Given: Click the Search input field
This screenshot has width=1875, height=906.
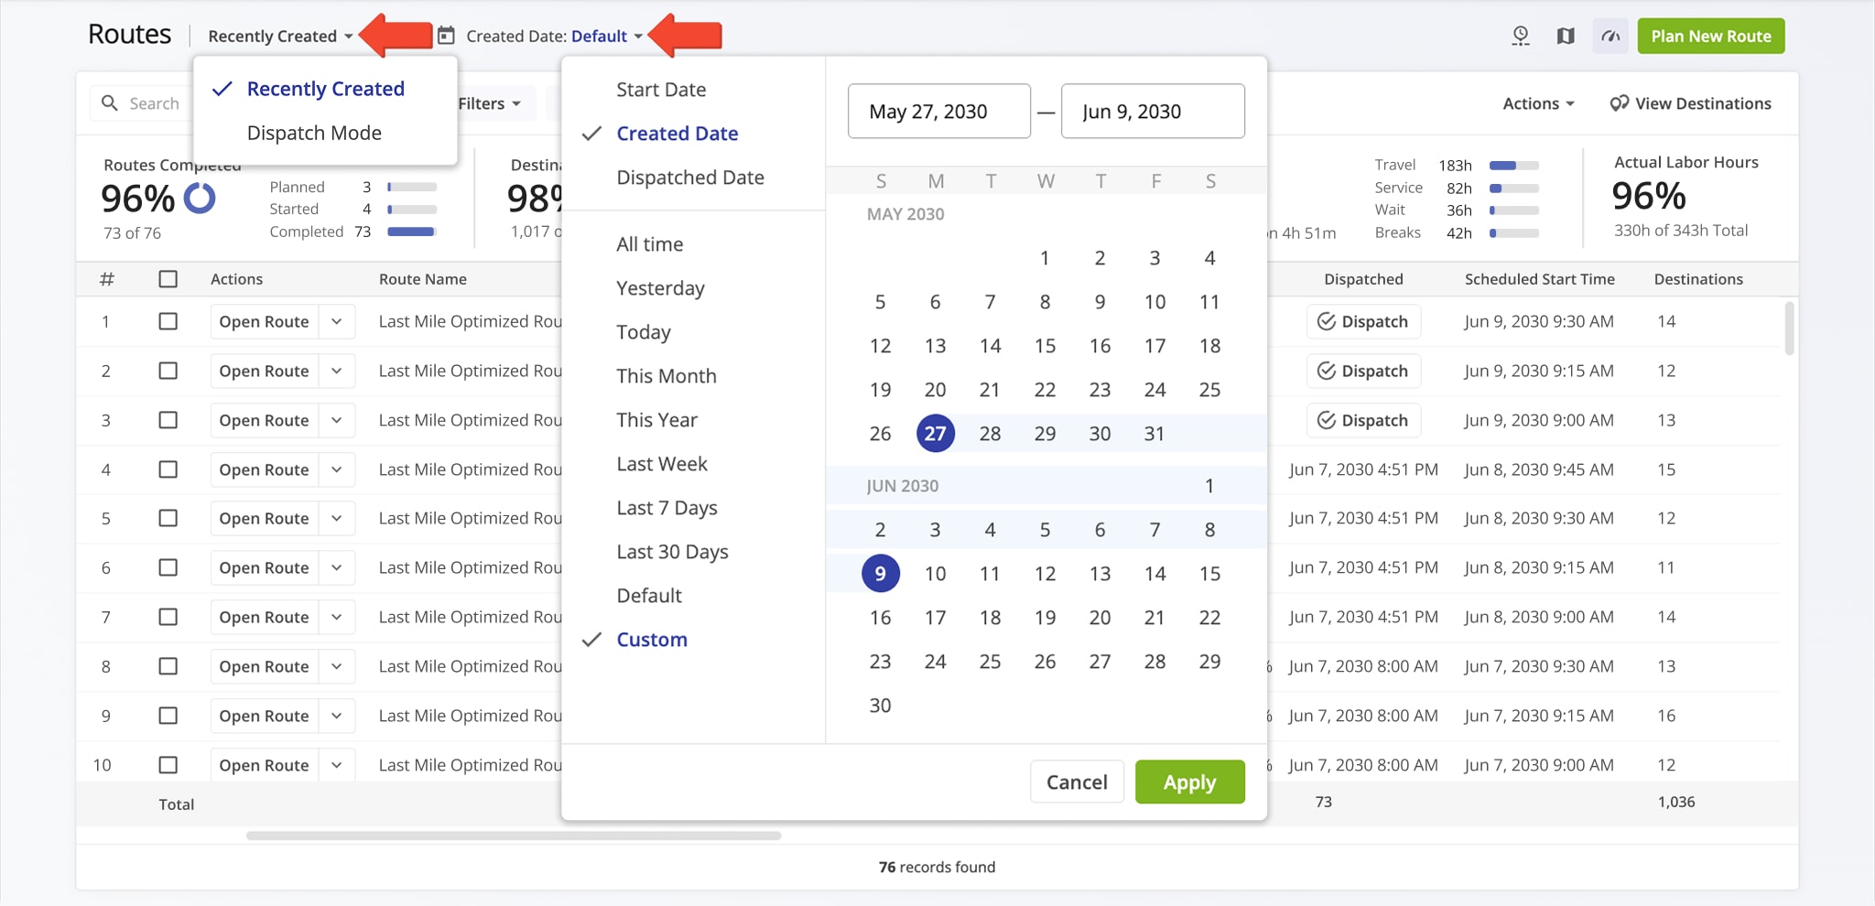Looking at the screenshot, I should pos(142,103).
